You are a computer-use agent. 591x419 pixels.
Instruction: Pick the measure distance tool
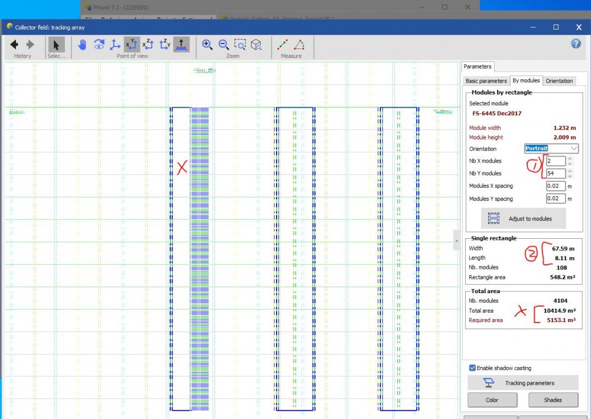coord(283,45)
